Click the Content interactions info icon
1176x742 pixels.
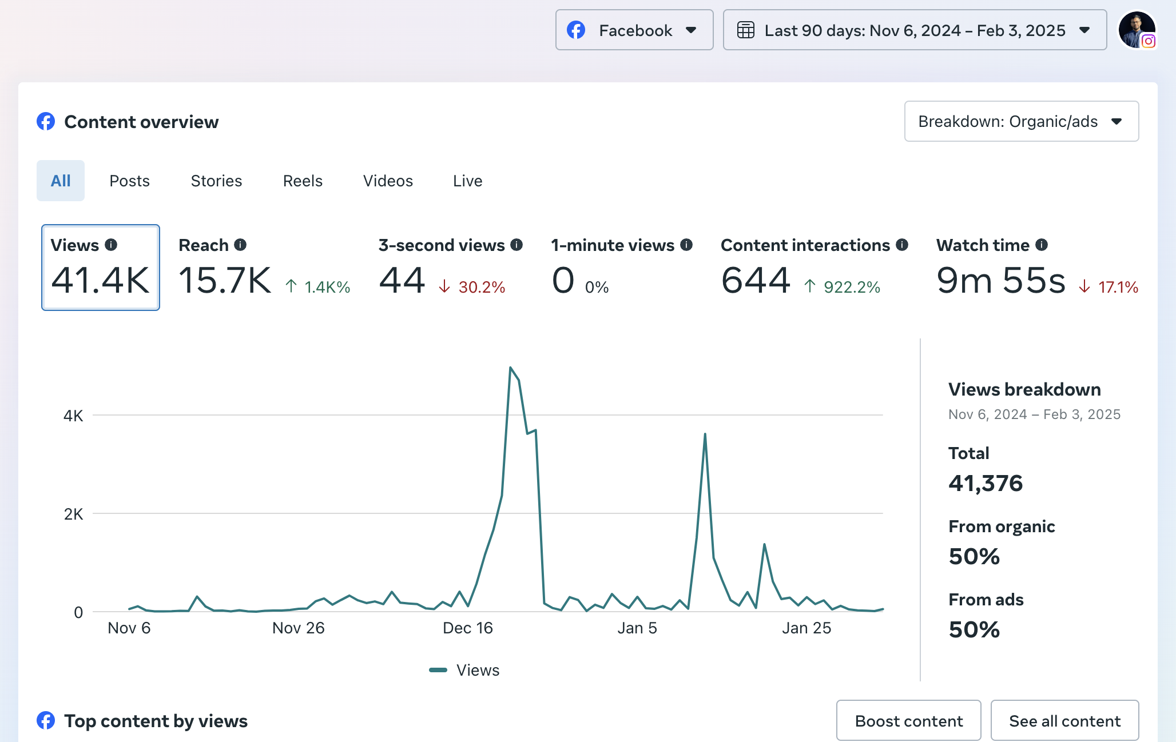(x=903, y=245)
